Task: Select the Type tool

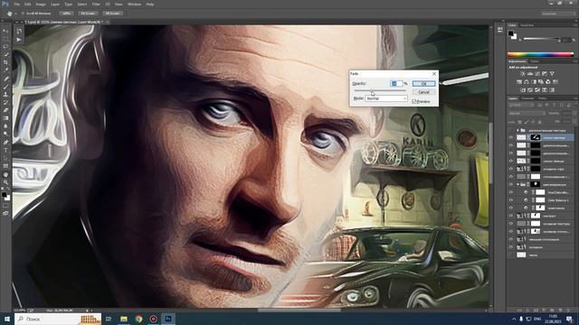Action: [x=5, y=150]
